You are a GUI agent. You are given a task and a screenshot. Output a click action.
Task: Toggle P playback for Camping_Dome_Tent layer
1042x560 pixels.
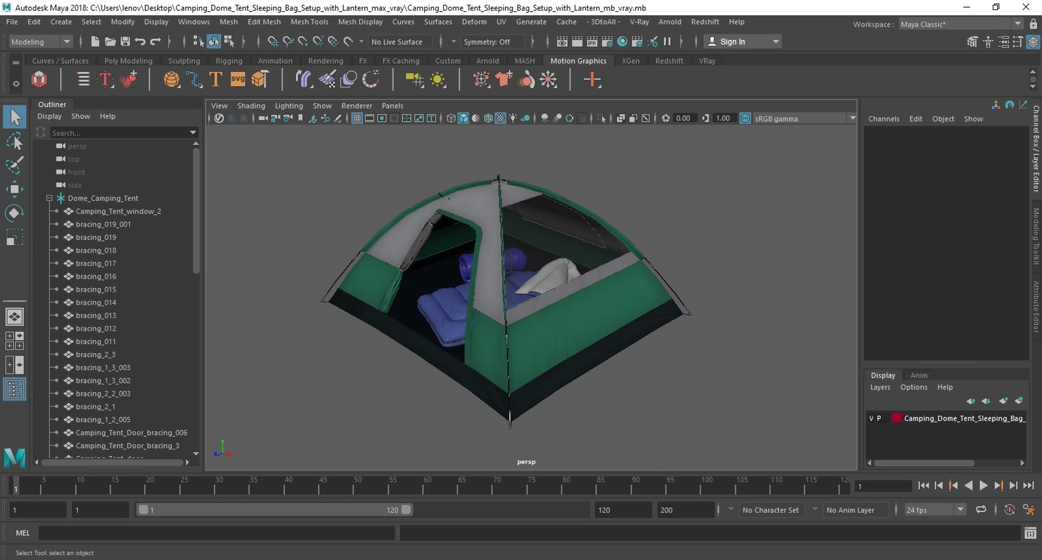coord(879,418)
